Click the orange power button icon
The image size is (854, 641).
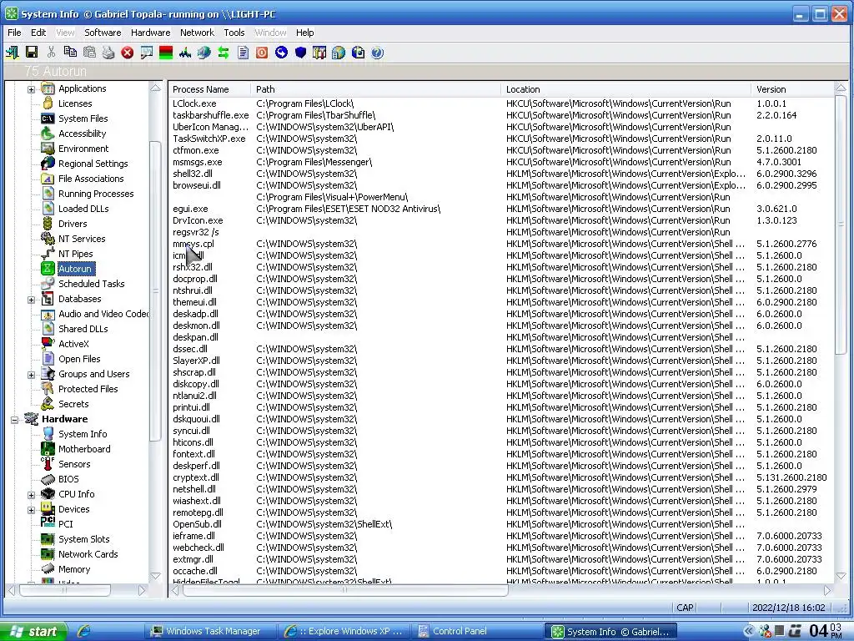tap(262, 53)
